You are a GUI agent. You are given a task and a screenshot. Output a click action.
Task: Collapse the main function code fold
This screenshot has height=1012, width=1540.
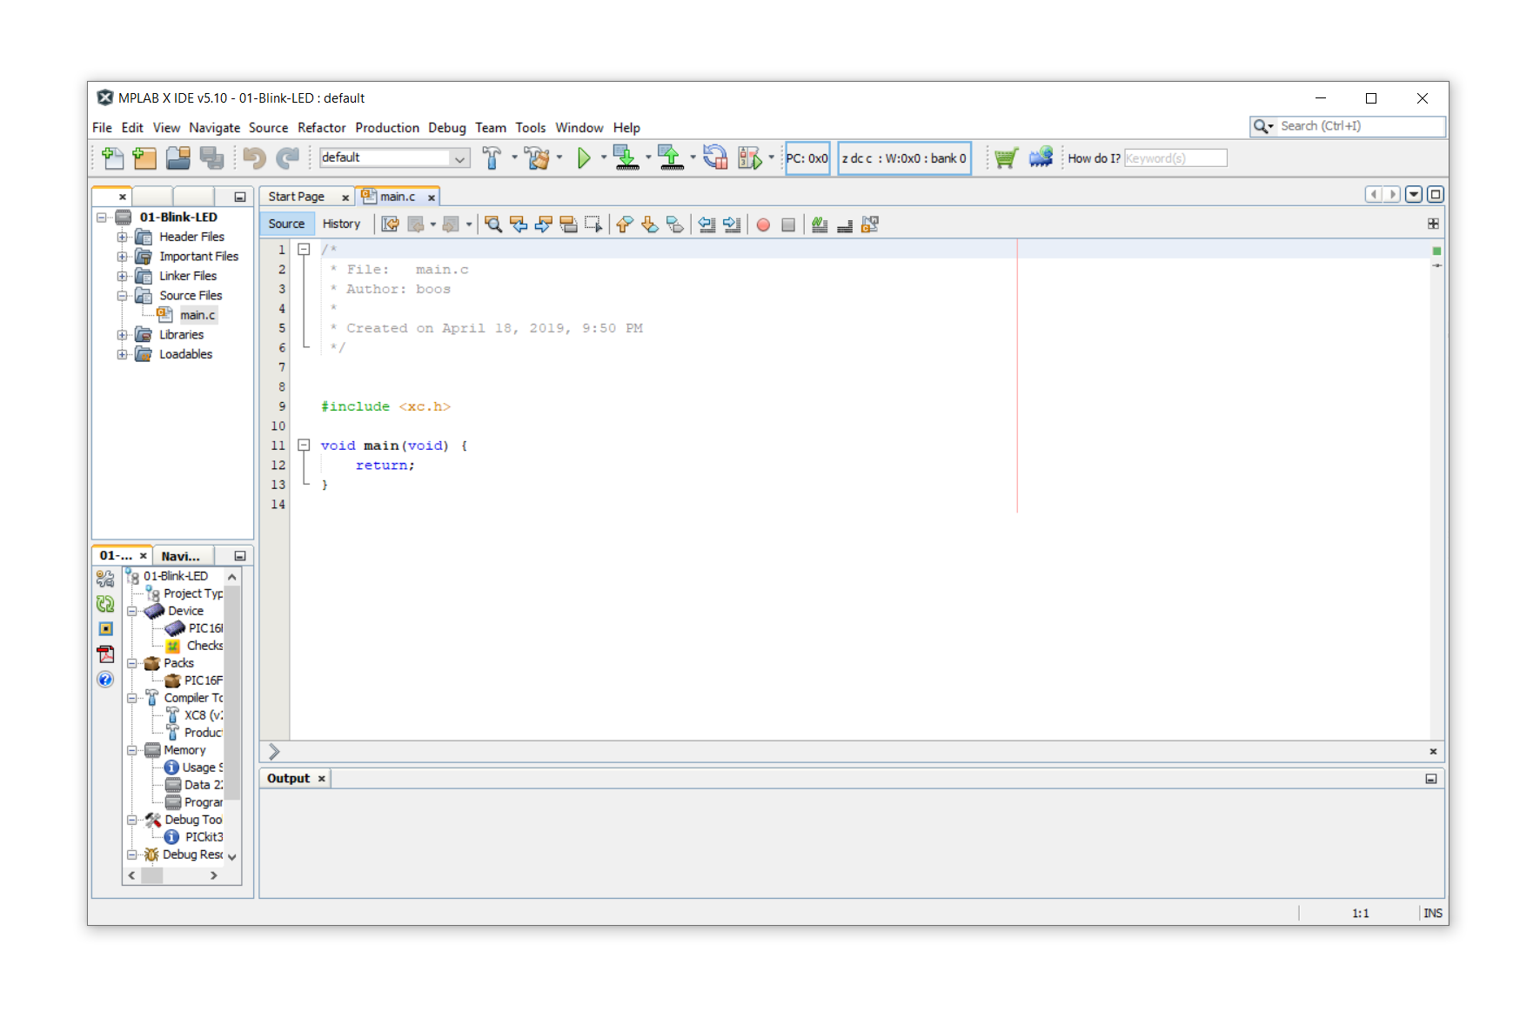pyautogui.click(x=304, y=445)
